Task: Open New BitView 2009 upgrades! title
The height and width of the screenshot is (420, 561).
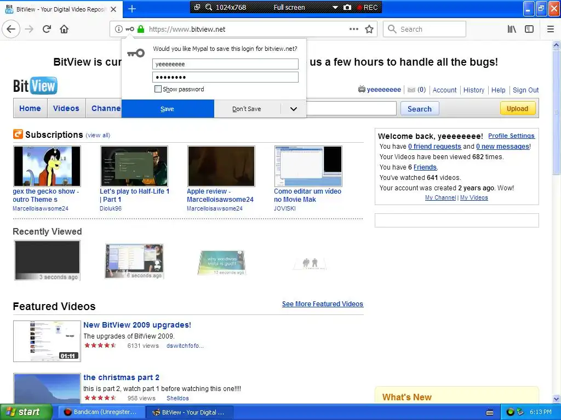Action: coord(137,325)
